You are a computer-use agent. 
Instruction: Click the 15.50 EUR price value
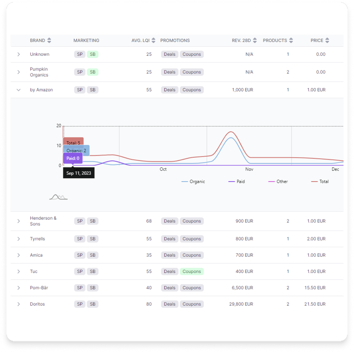pos(315,288)
